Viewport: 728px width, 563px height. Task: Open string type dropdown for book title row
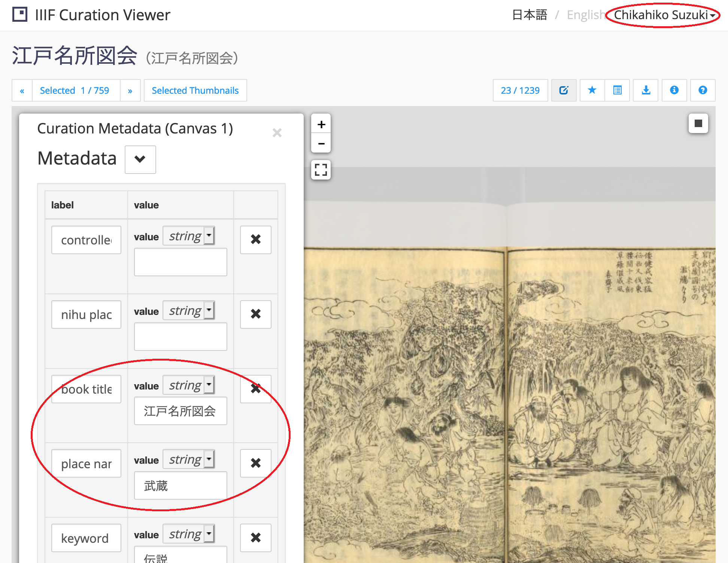[189, 385]
